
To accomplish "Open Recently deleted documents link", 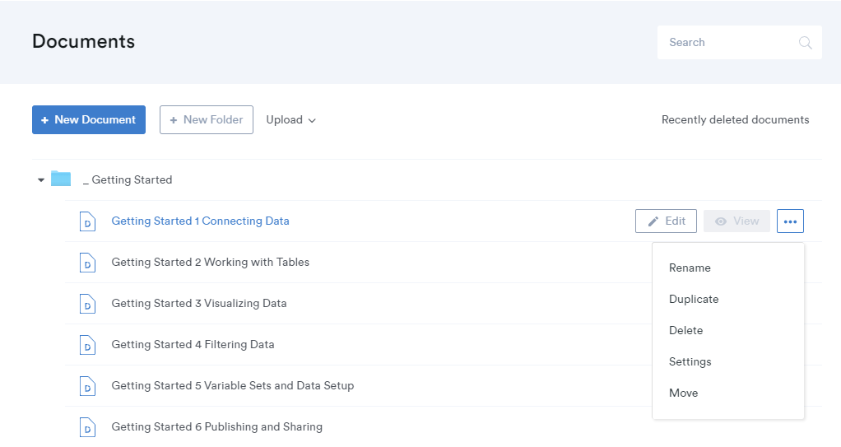I will 735,120.
